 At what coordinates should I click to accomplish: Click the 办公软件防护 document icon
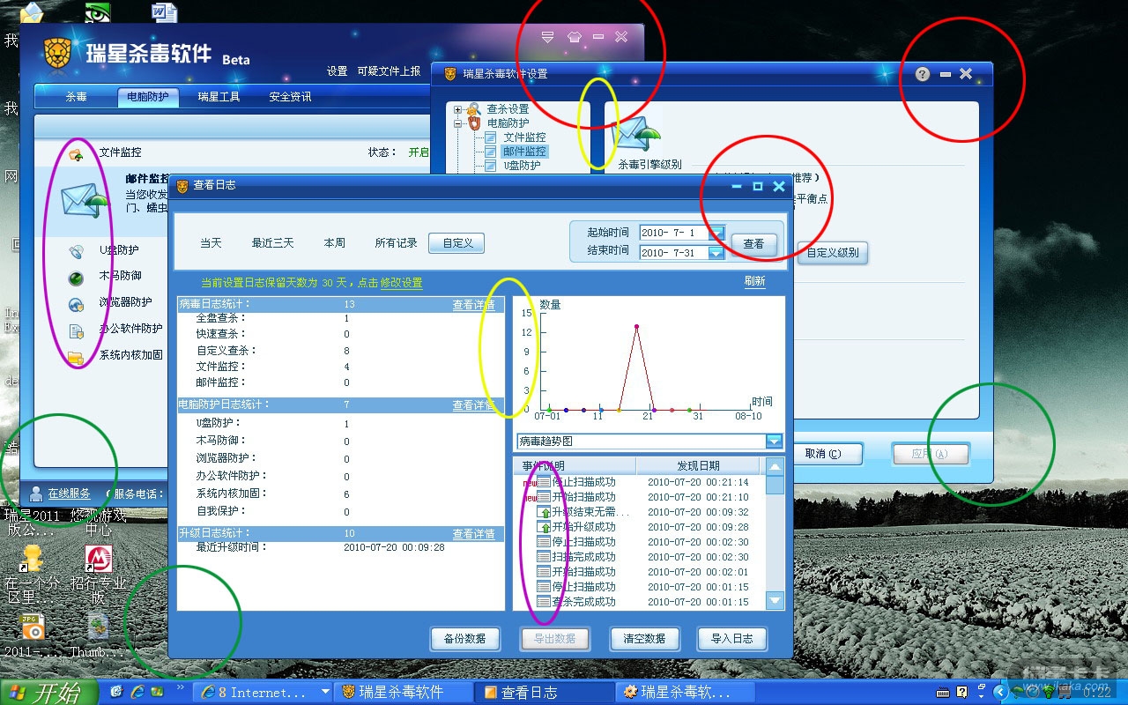(77, 330)
